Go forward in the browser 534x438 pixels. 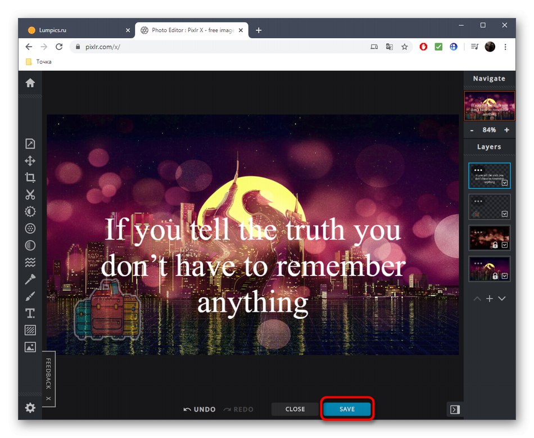pyautogui.click(x=44, y=47)
